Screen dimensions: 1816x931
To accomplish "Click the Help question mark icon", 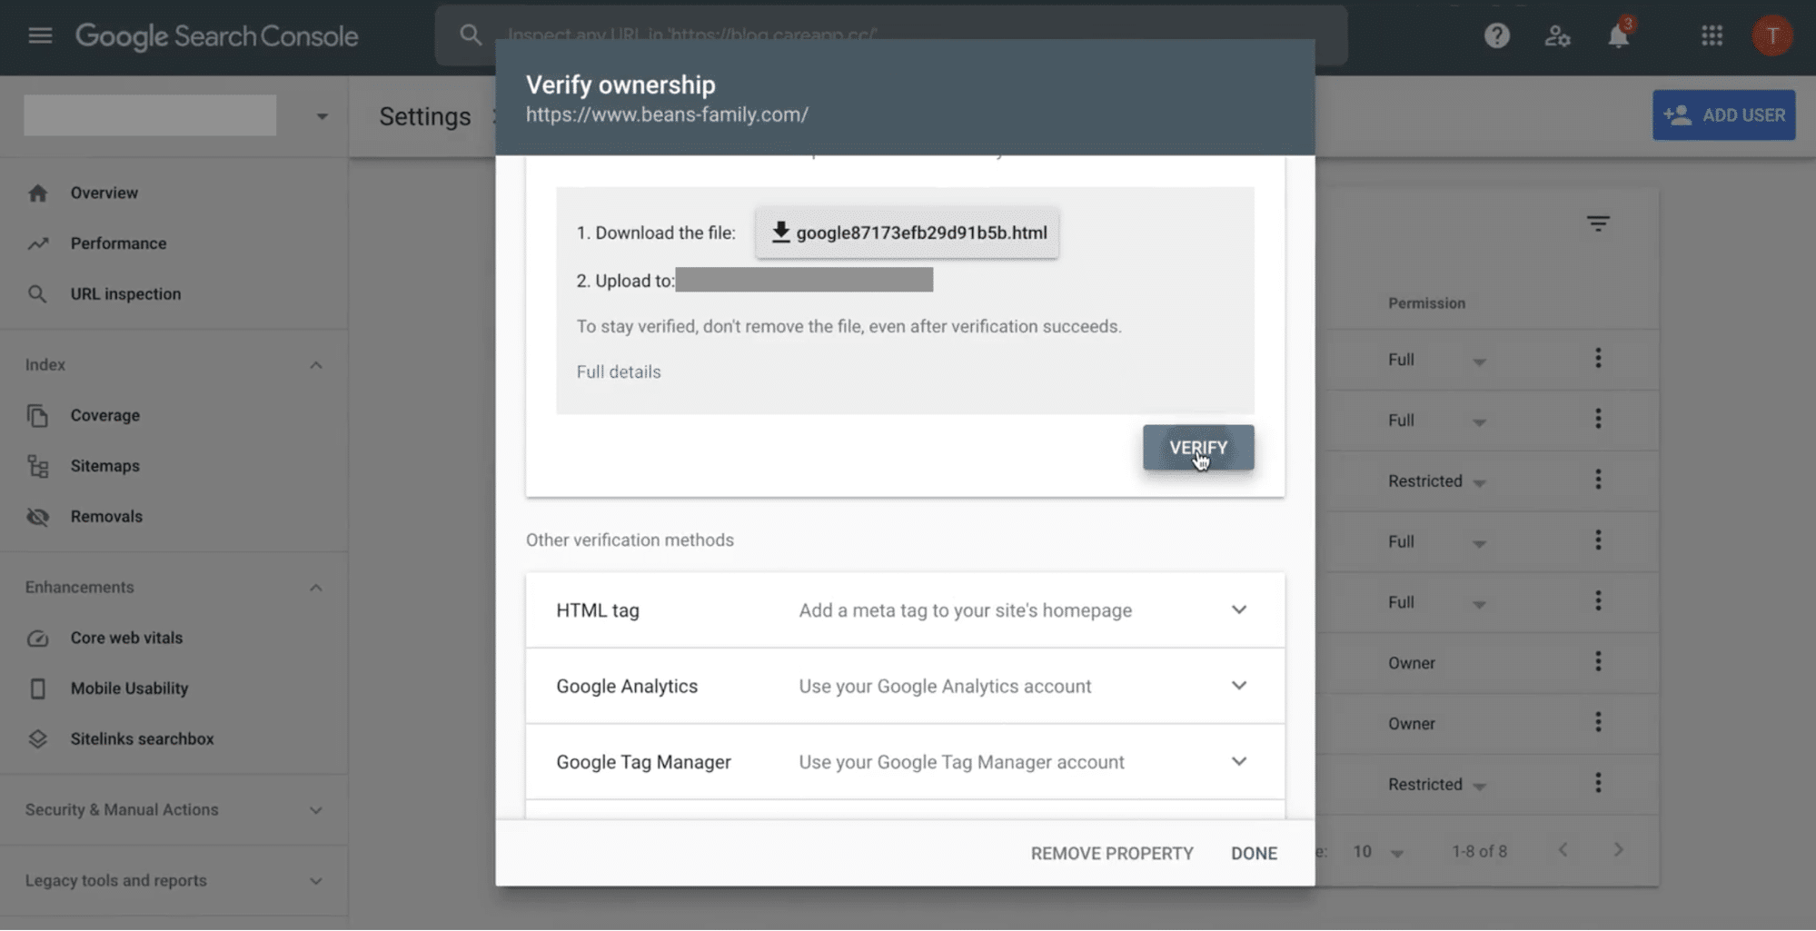I will 1496,35.
